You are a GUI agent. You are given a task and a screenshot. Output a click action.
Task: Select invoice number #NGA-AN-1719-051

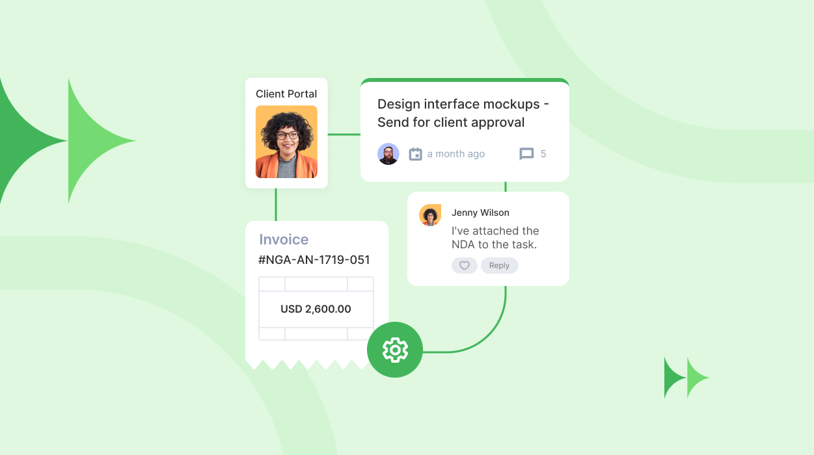pyautogui.click(x=314, y=260)
